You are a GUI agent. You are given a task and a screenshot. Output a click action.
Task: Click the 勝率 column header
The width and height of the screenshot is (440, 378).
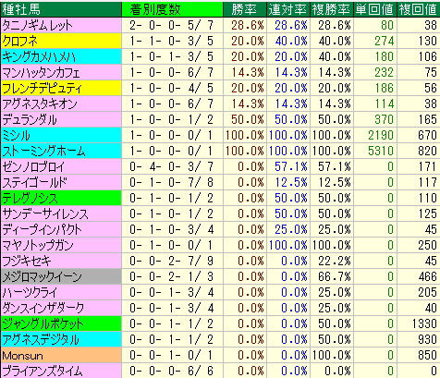[245, 9]
